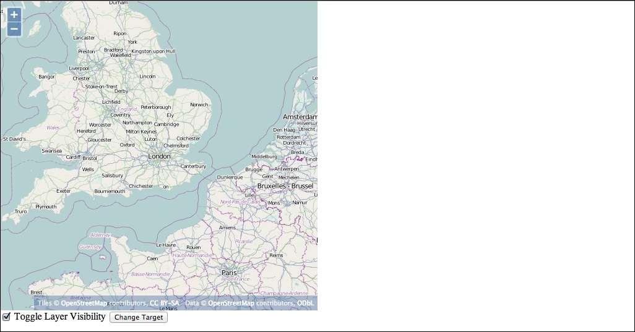The width and height of the screenshot is (635, 332).
Task: Uncheck the Toggle Layer Visibility checkbox
Action: pyautogui.click(x=6, y=317)
